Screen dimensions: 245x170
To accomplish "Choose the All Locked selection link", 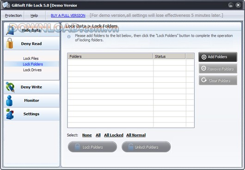I will [114, 135].
